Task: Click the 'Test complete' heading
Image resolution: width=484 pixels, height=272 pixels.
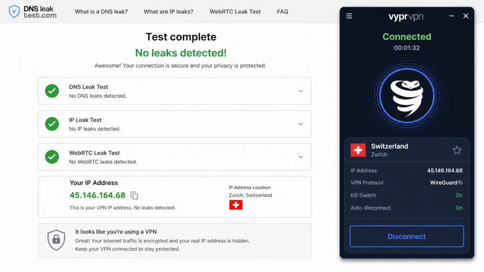Action: [181, 37]
